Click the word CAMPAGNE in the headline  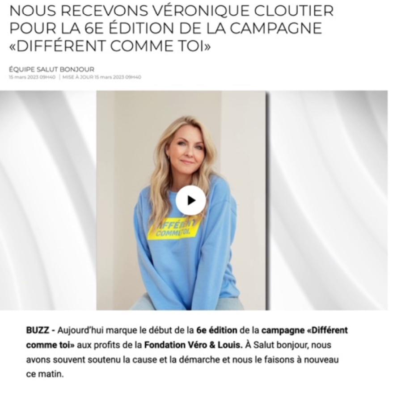pos(275,28)
